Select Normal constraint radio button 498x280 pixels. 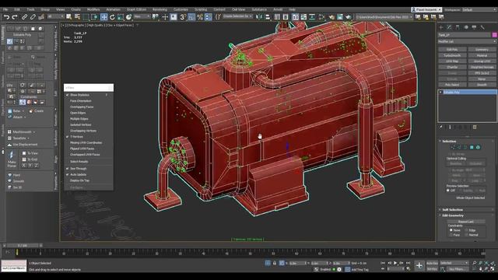[x=467, y=235]
